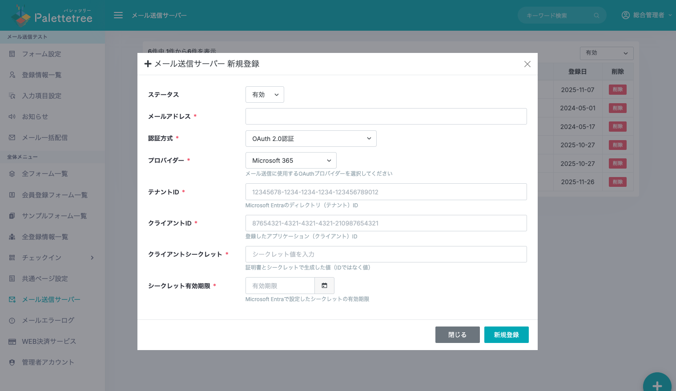
Task: Navigate to 共通ページ設定 menu item
Action: (45, 278)
